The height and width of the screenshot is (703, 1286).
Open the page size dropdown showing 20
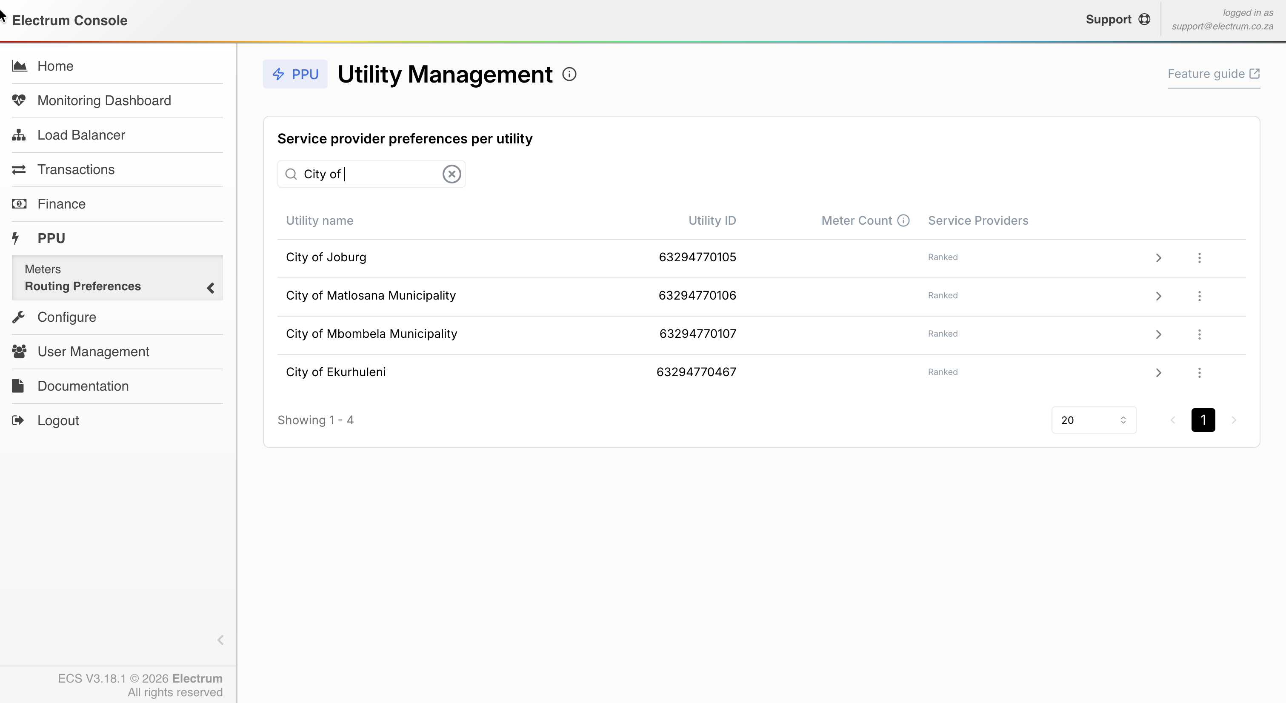coord(1093,420)
